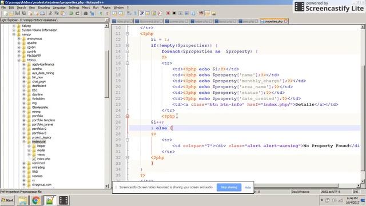Click the Stop Recording macro icon

[x=174, y=13]
